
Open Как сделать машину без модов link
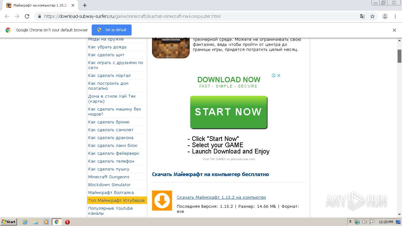click(x=115, y=111)
